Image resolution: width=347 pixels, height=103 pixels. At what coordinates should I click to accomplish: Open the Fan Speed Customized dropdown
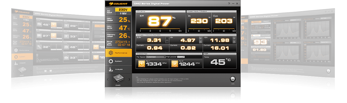[156, 57]
